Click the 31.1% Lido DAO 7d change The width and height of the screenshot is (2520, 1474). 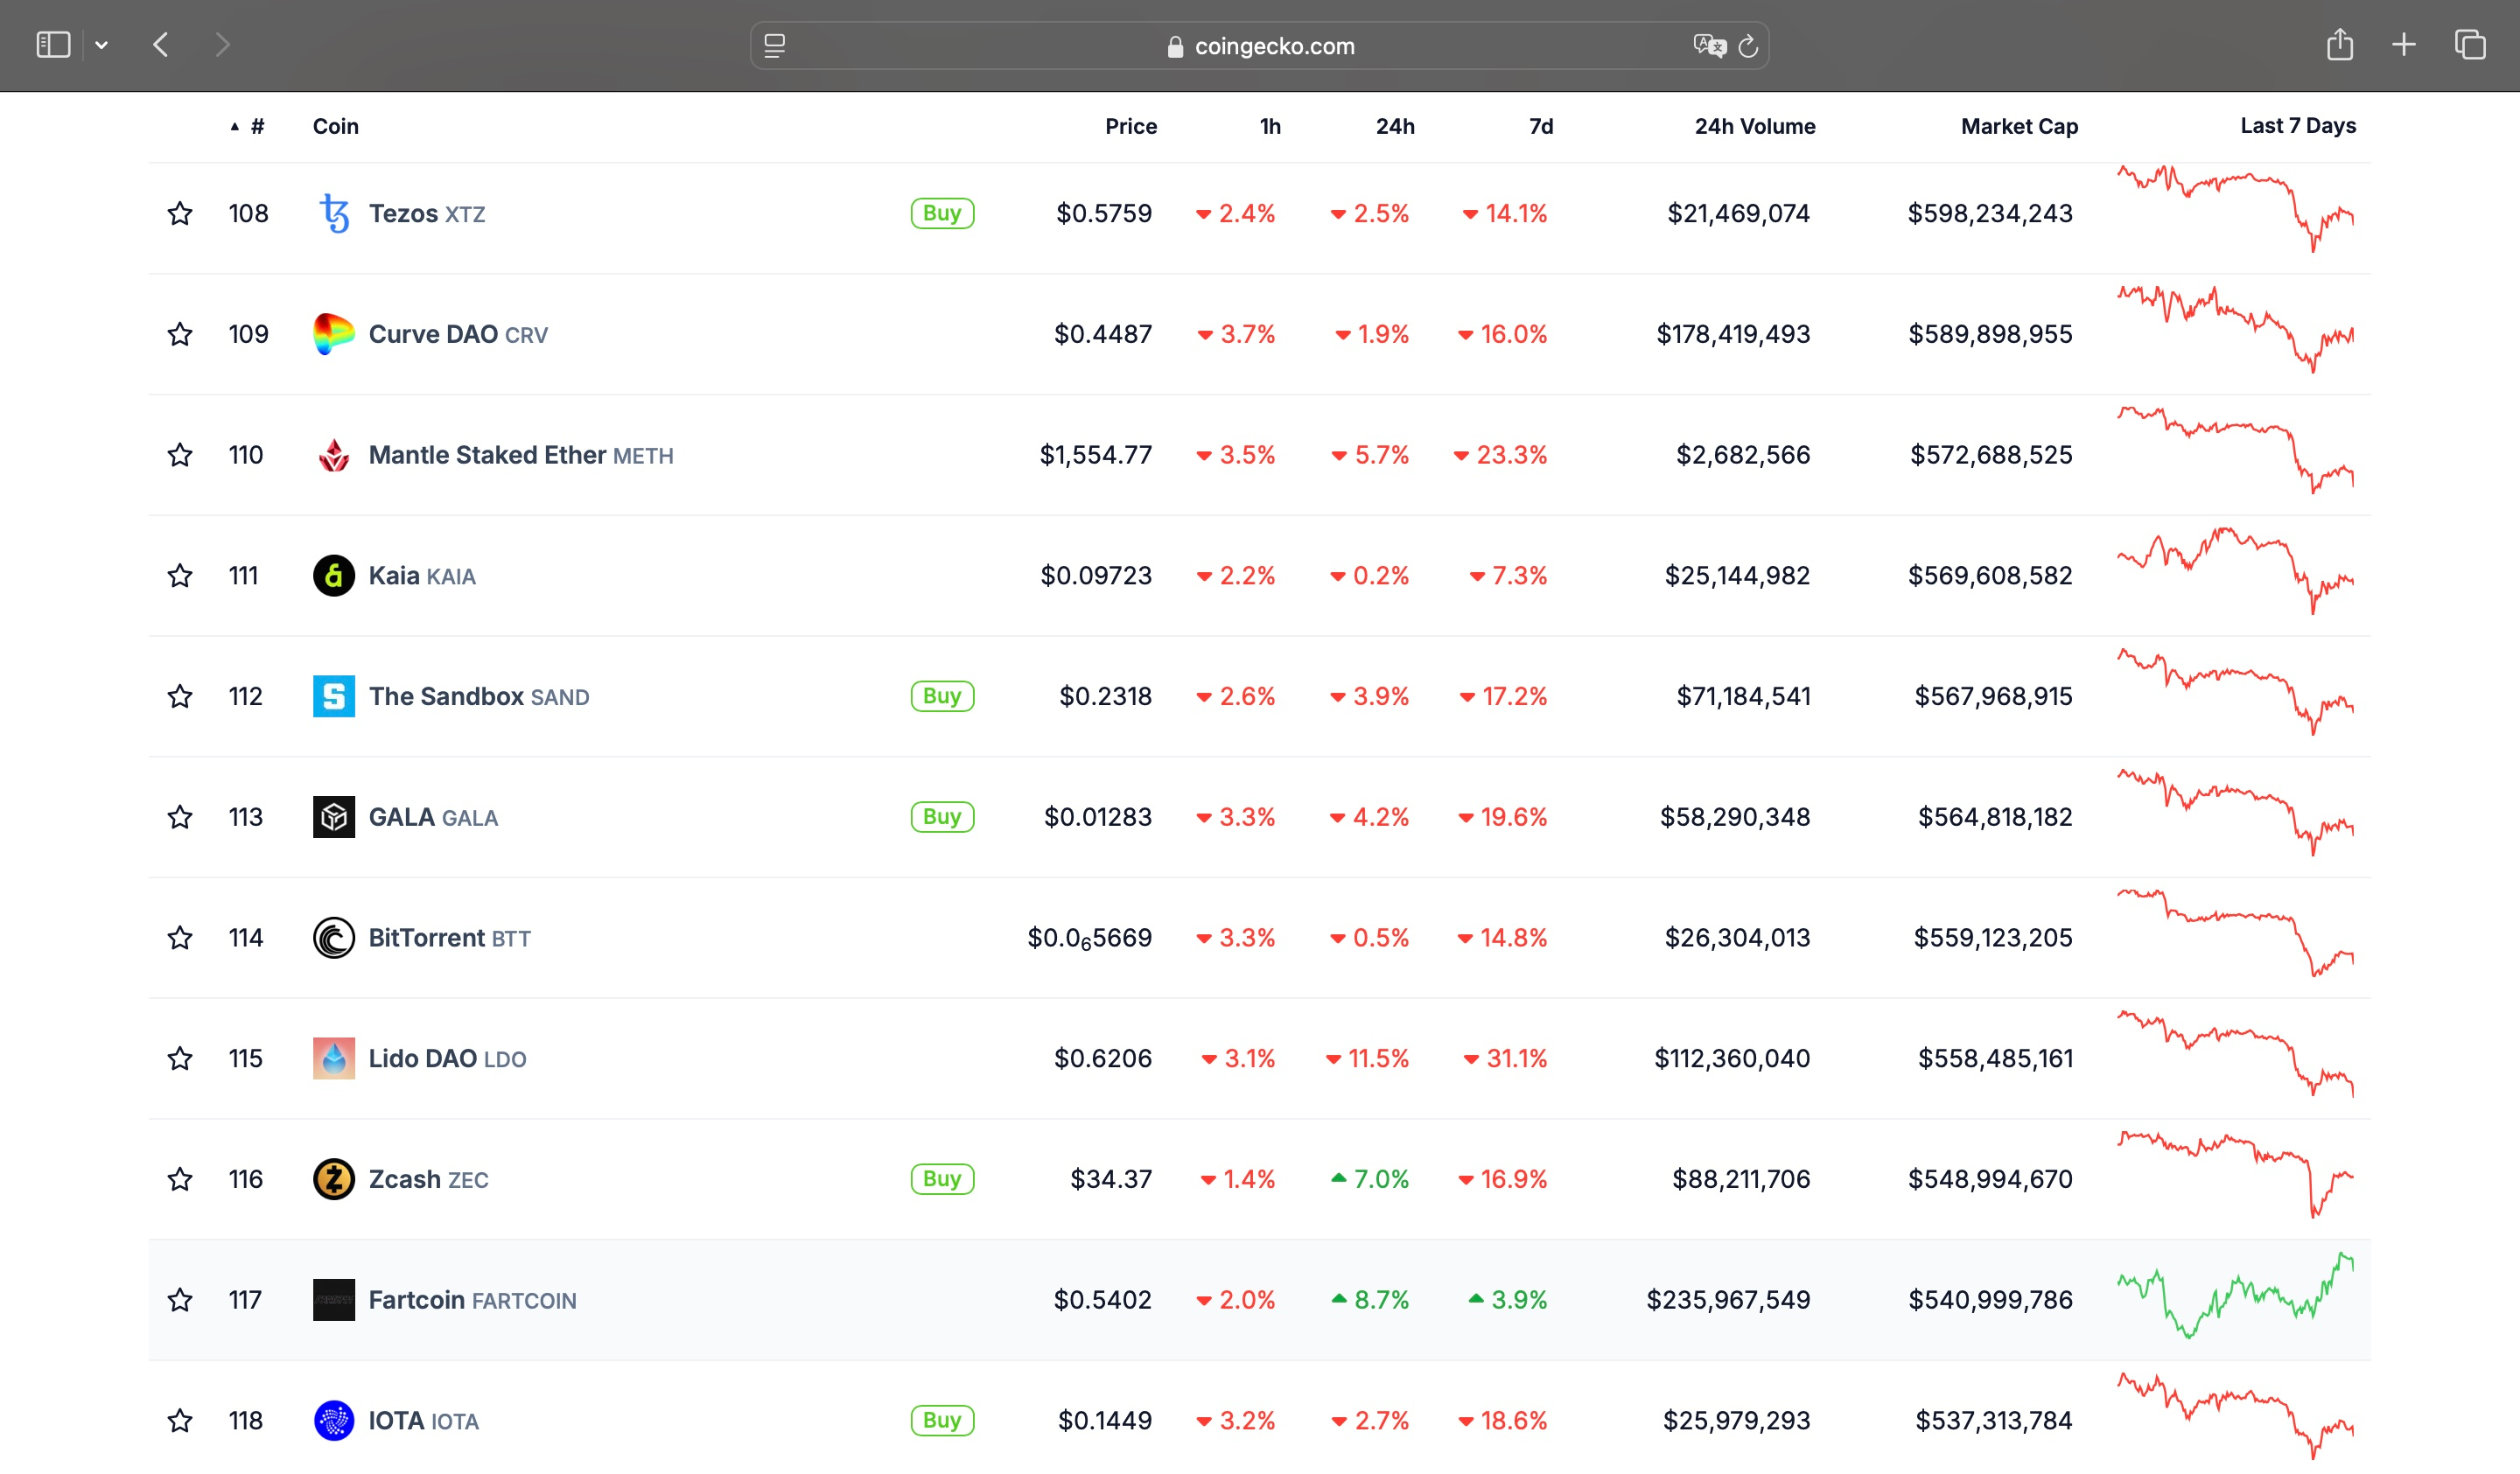point(1505,1058)
